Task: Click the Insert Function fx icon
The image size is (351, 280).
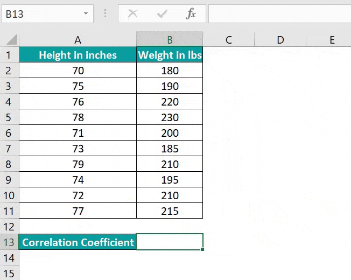Action: pos(191,13)
